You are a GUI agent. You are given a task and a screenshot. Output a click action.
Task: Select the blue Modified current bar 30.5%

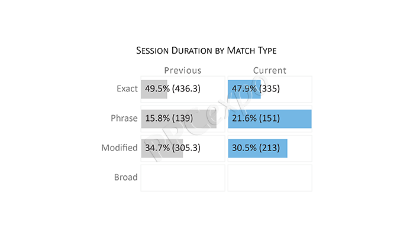(x=257, y=148)
